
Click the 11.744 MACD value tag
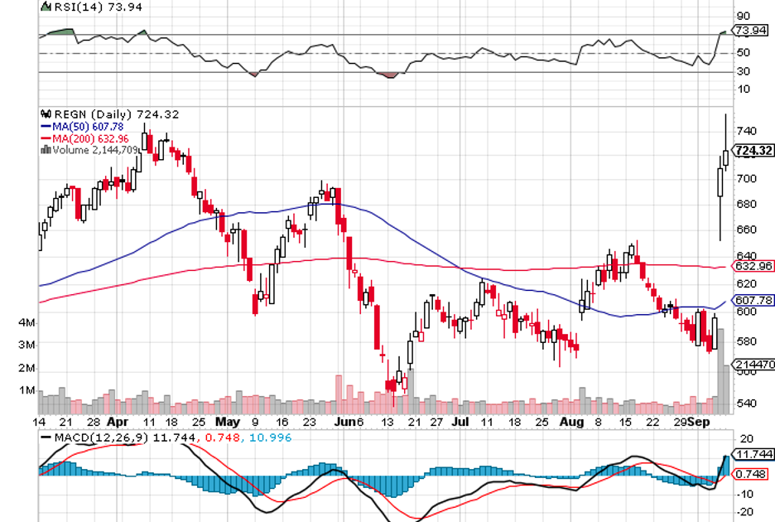[x=753, y=454]
